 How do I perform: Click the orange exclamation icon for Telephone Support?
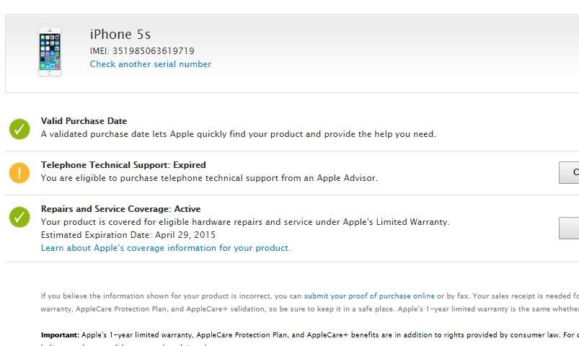[x=19, y=173]
